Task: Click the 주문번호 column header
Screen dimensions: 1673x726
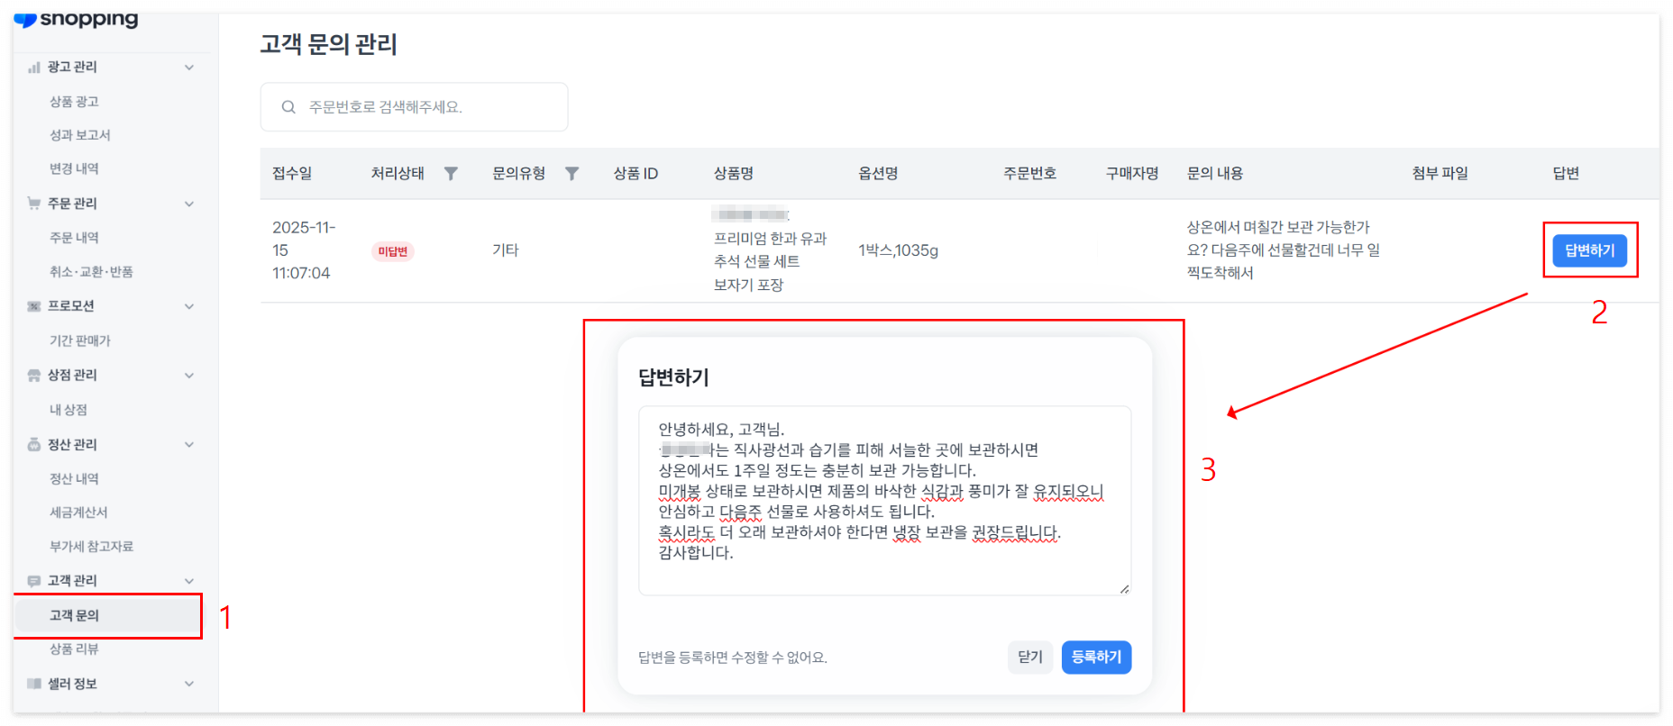Action: (x=1029, y=174)
